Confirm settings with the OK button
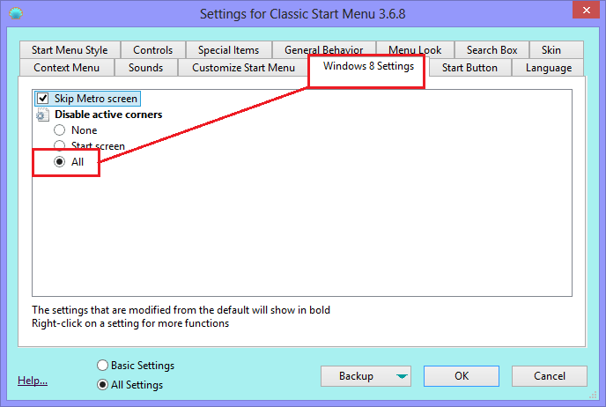 pyautogui.click(x=462, y=376)
